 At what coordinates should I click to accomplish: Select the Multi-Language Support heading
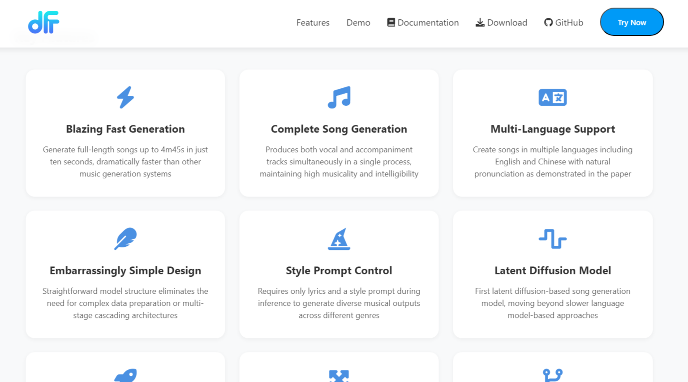552,129
